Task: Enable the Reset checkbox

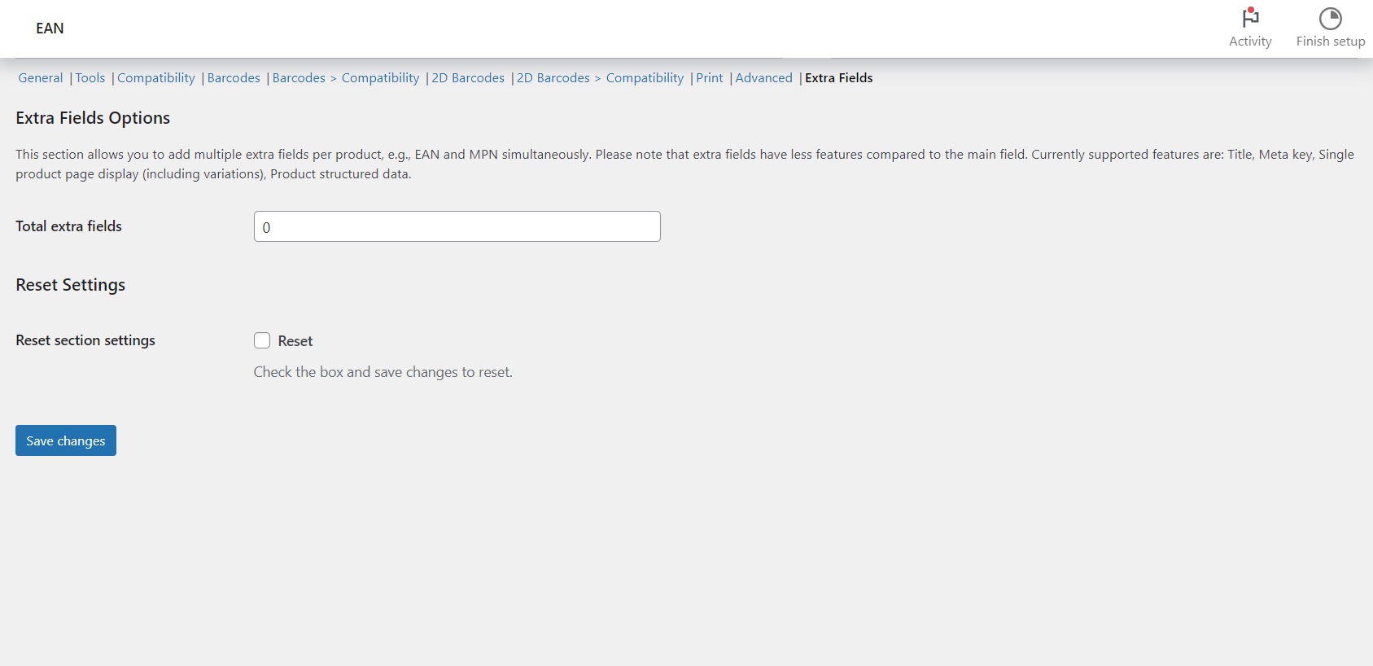Action: tap(262, 340)
